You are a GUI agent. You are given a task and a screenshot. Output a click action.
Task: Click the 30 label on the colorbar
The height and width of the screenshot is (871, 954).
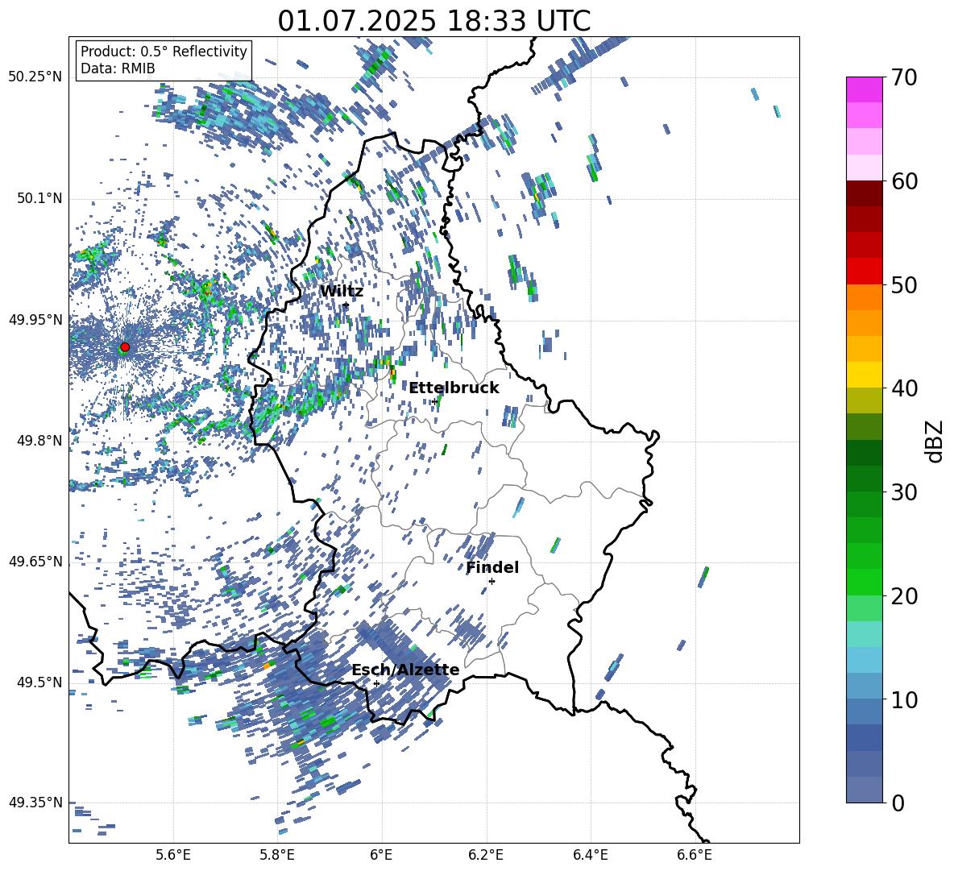click(x=904, y=492)
